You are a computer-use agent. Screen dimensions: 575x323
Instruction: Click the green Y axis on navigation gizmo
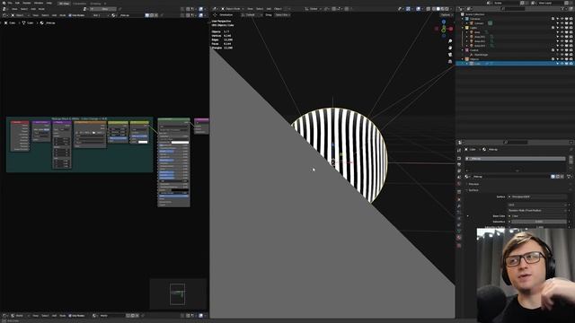click(x=444, y=30)
